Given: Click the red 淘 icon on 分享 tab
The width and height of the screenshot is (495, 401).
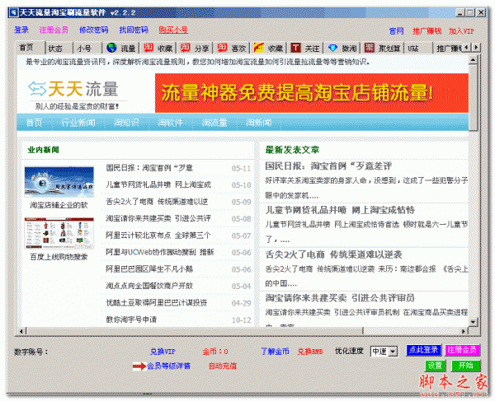Looking at the screenshot, I should pyautogui.click(x=186, y=48).
